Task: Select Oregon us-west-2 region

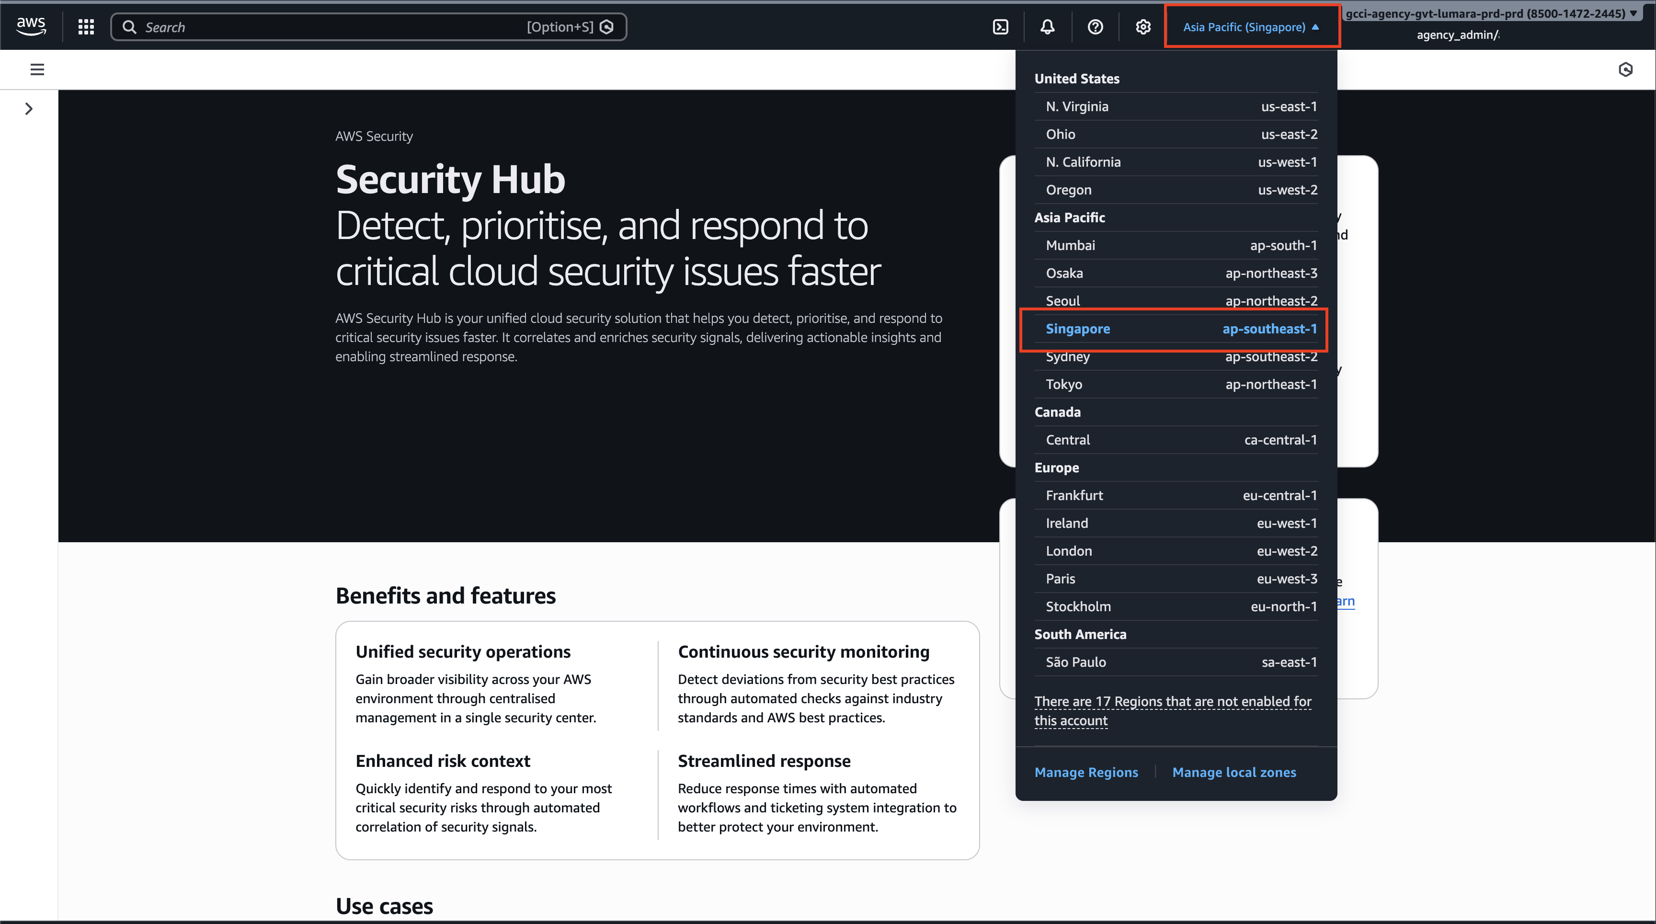Action: click(1176, 190)
